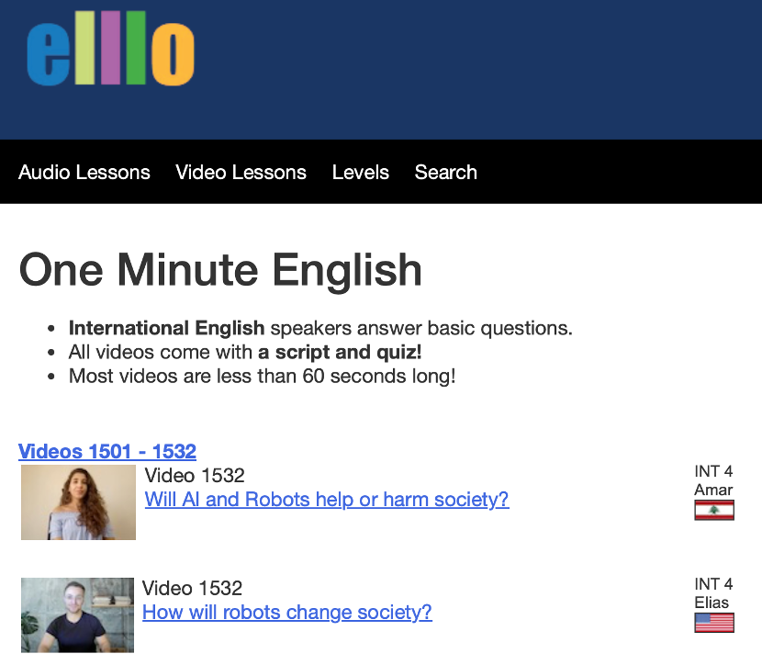This screenshot has width=762, height=665.
Task: Open the Audio Lessons menu
Action: coord(84,173)
